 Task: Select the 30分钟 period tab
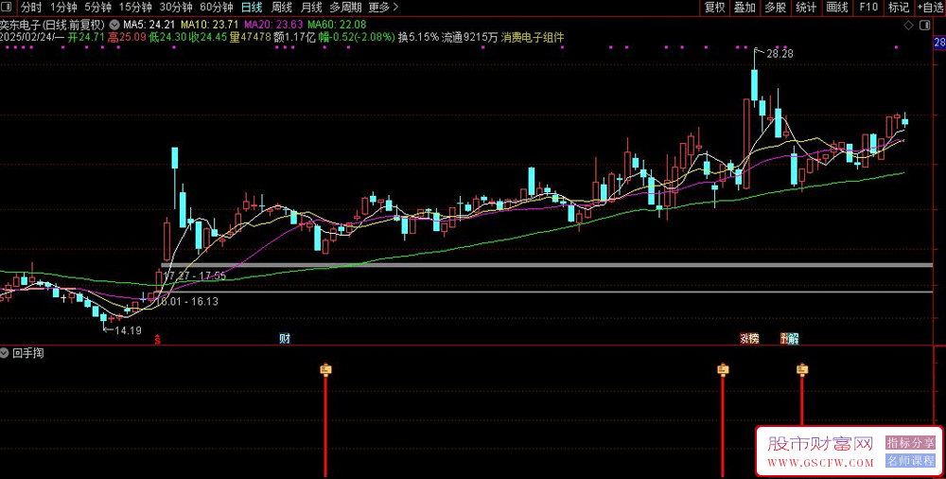pos(176,8)
